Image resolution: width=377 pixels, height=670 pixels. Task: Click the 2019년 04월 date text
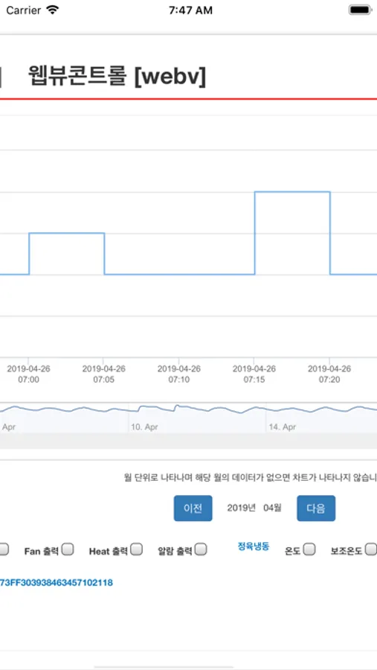(254, 508)
